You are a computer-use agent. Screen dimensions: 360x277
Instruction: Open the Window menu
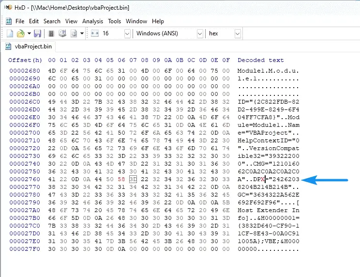tap(136, 21)
